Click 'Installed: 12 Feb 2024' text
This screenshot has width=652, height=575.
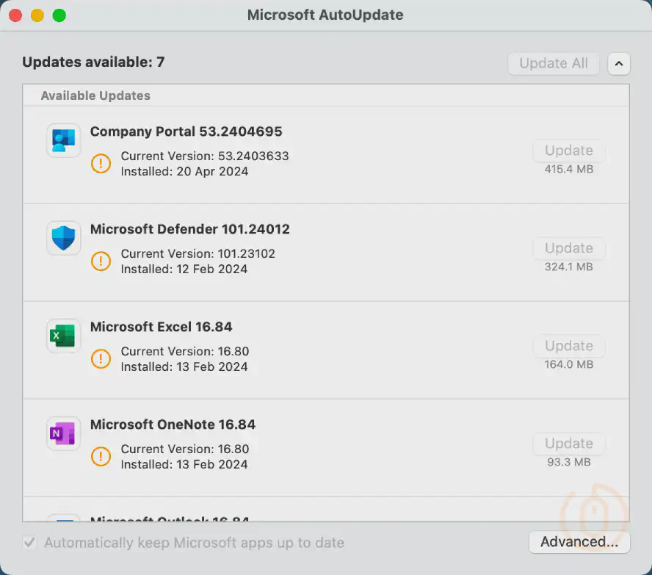point(184,269)
